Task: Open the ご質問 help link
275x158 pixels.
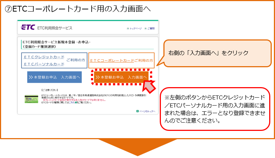Action: pyautogui.click(x=151, y=28)
